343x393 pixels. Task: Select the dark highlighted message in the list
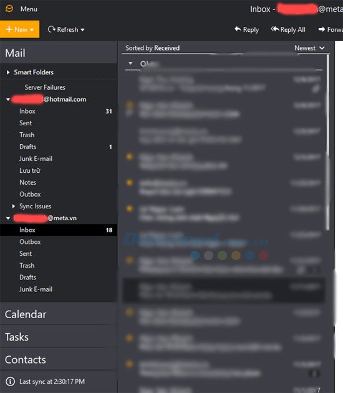coord(224,290)
